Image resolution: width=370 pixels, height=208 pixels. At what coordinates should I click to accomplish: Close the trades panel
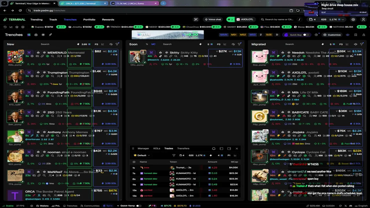coord(237,148)
